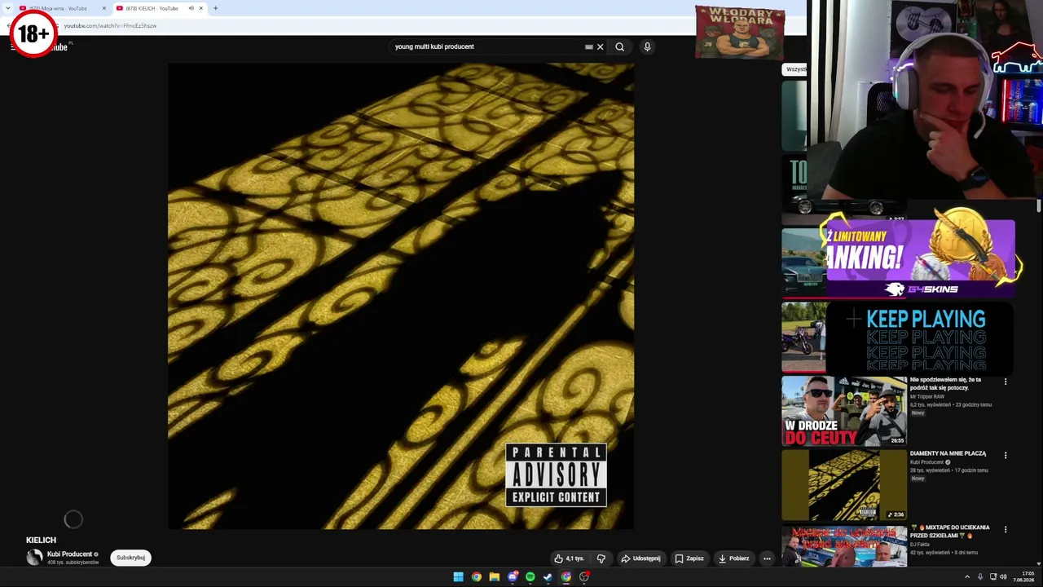The height and width of the screenshot is (587, 1043).
Task: Select the "Wszystkie" filter chip in recommendations
Action: point(794,69)
